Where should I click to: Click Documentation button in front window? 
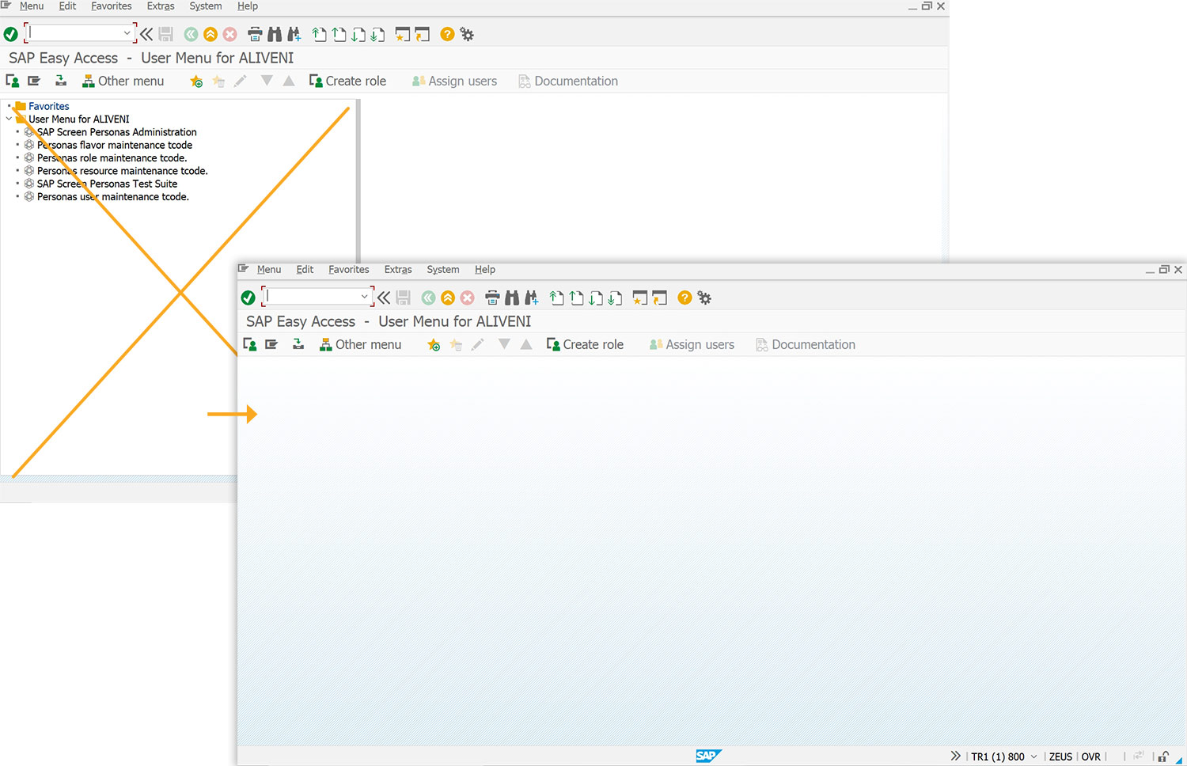[x=806, y=344]
